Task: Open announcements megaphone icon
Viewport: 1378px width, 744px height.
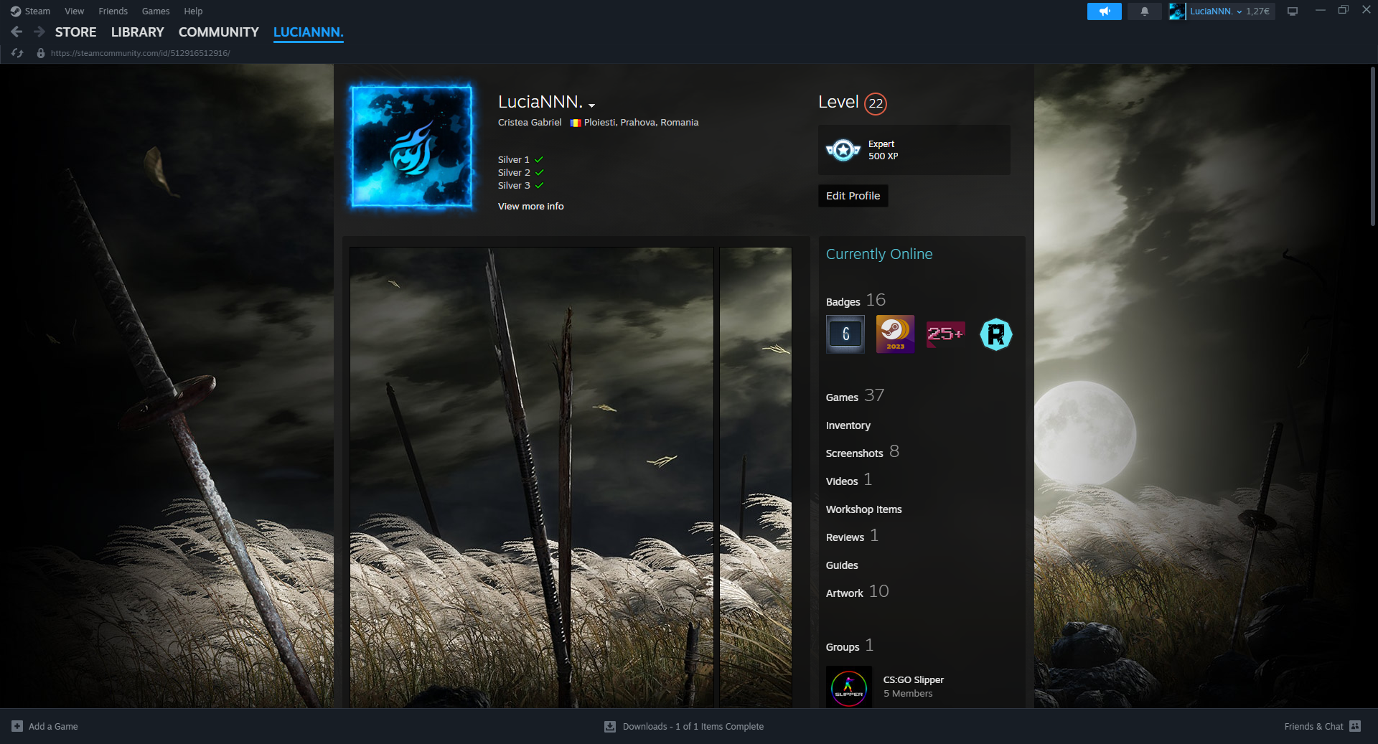Action: point(1104,11)
